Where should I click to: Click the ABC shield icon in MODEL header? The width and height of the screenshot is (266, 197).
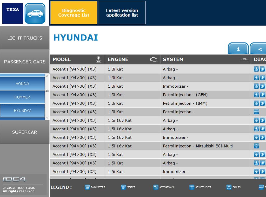tap(98, 59)
